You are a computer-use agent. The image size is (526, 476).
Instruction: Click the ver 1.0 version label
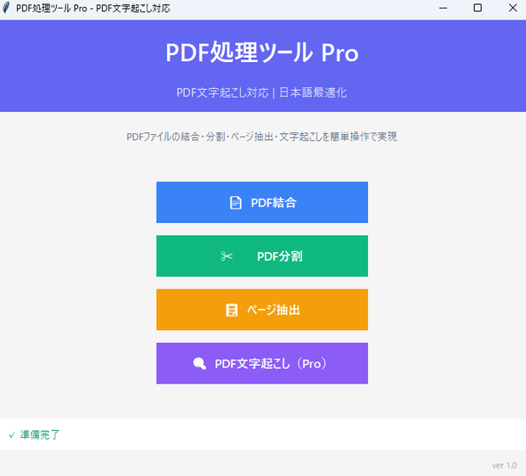pos(504,465)
